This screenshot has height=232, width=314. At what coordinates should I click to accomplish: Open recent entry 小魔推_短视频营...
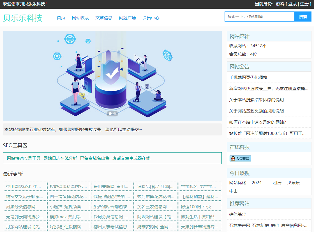pos(69,207)
